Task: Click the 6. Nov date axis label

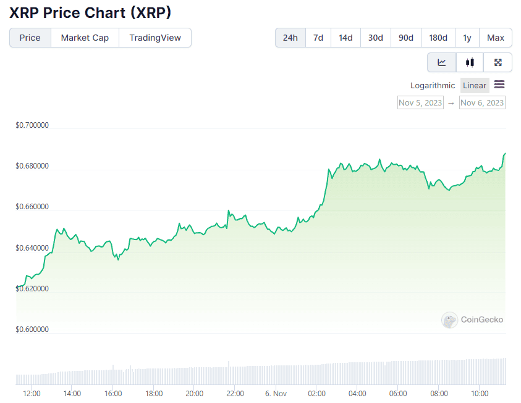Action: (x=276, y=394)
